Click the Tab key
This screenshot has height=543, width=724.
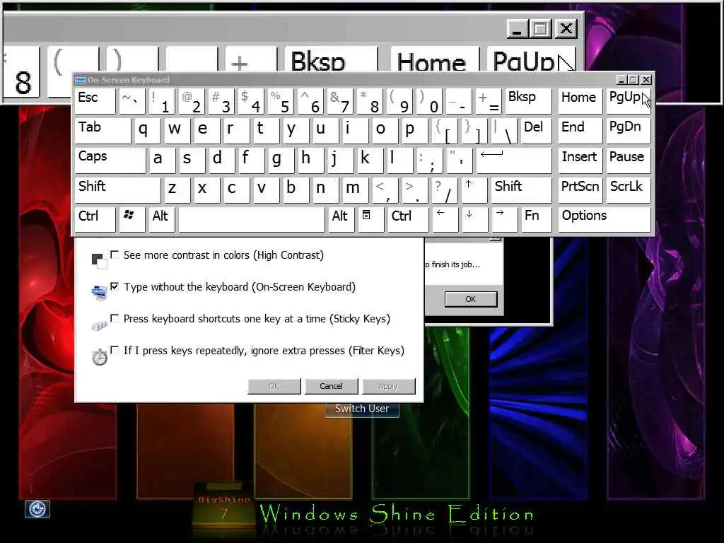click(x=103, y=131)
